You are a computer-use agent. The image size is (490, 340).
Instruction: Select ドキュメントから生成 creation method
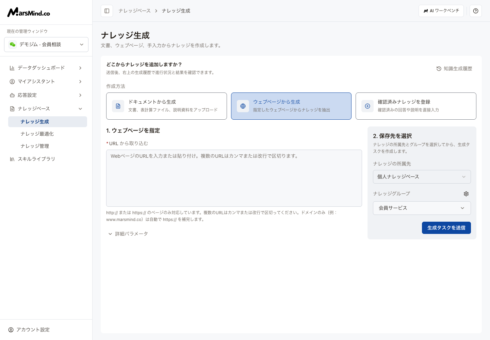click(x=166, y=106)
